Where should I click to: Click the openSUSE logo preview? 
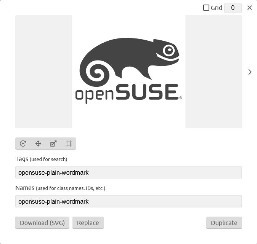coord(128,72)
